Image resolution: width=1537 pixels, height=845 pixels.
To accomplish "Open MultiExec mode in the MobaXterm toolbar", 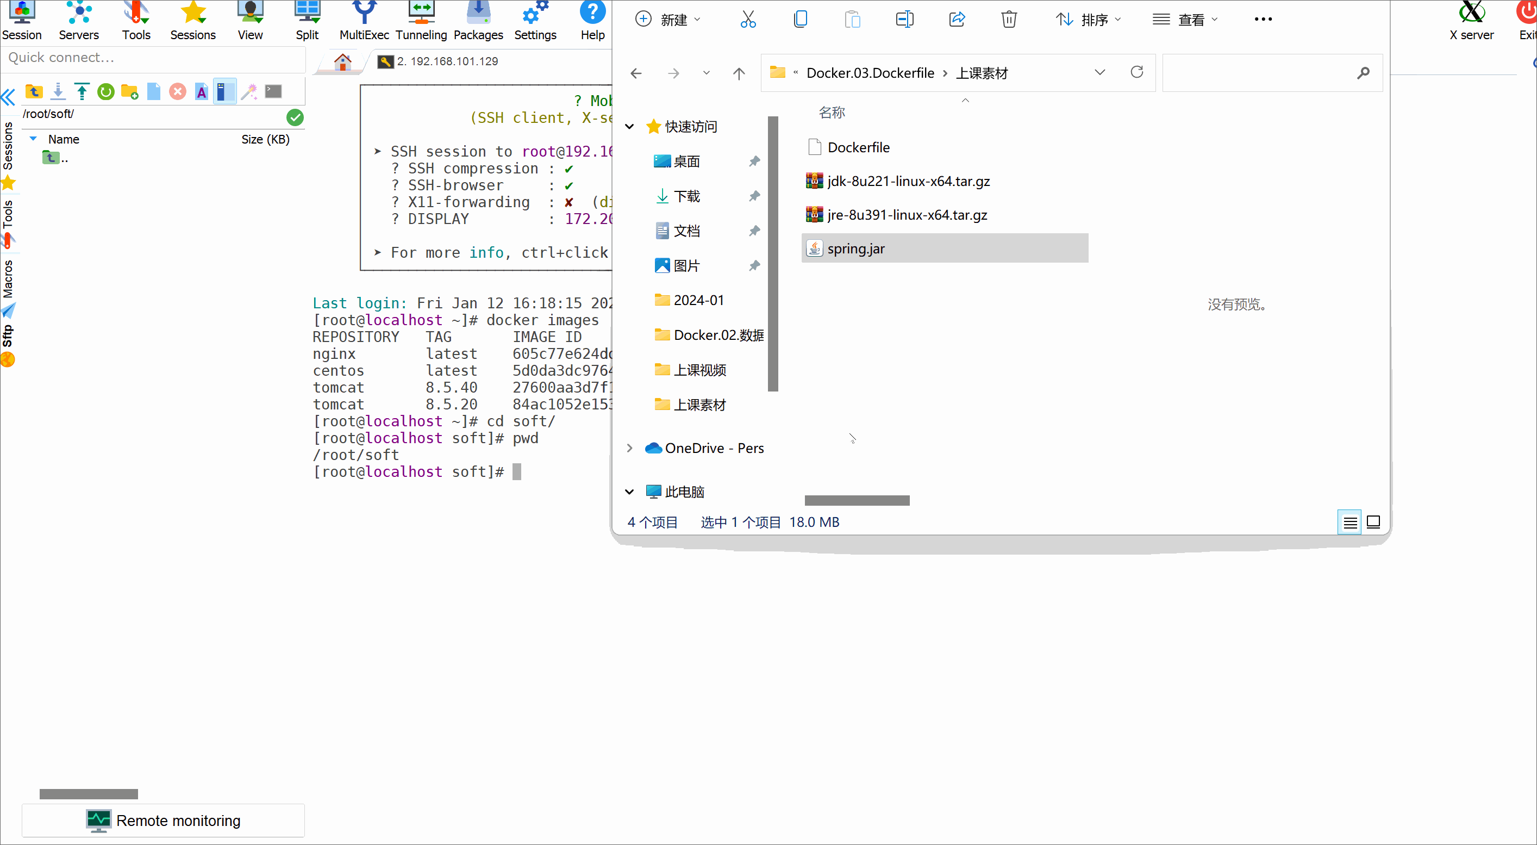I will 364,21.
